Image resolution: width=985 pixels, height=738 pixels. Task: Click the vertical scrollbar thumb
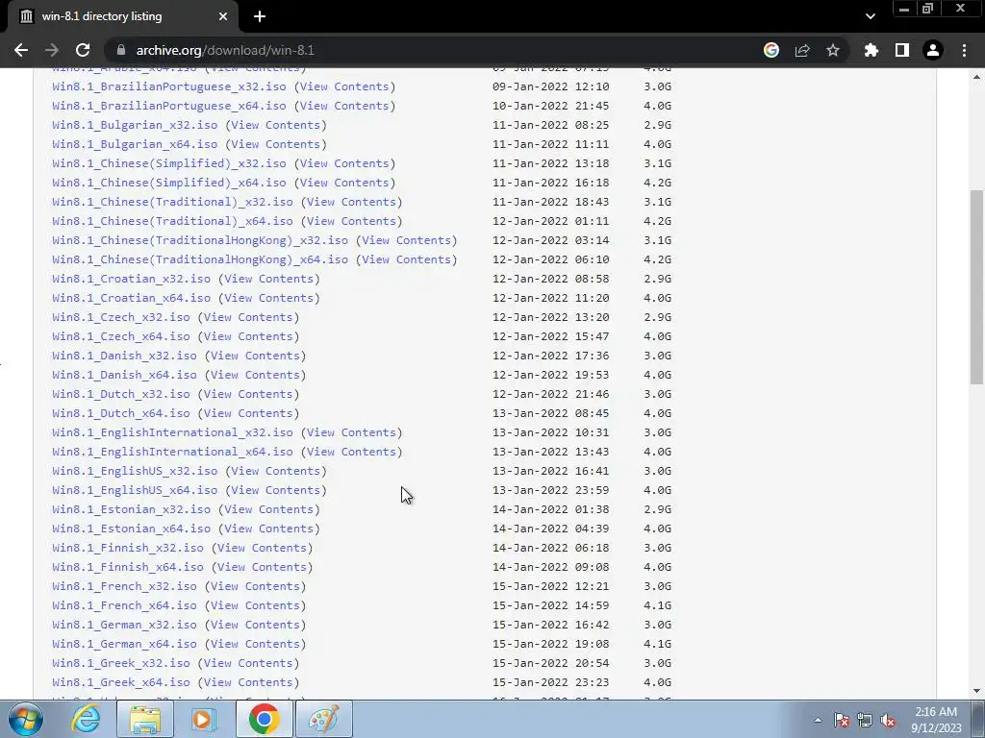point(976,286)
